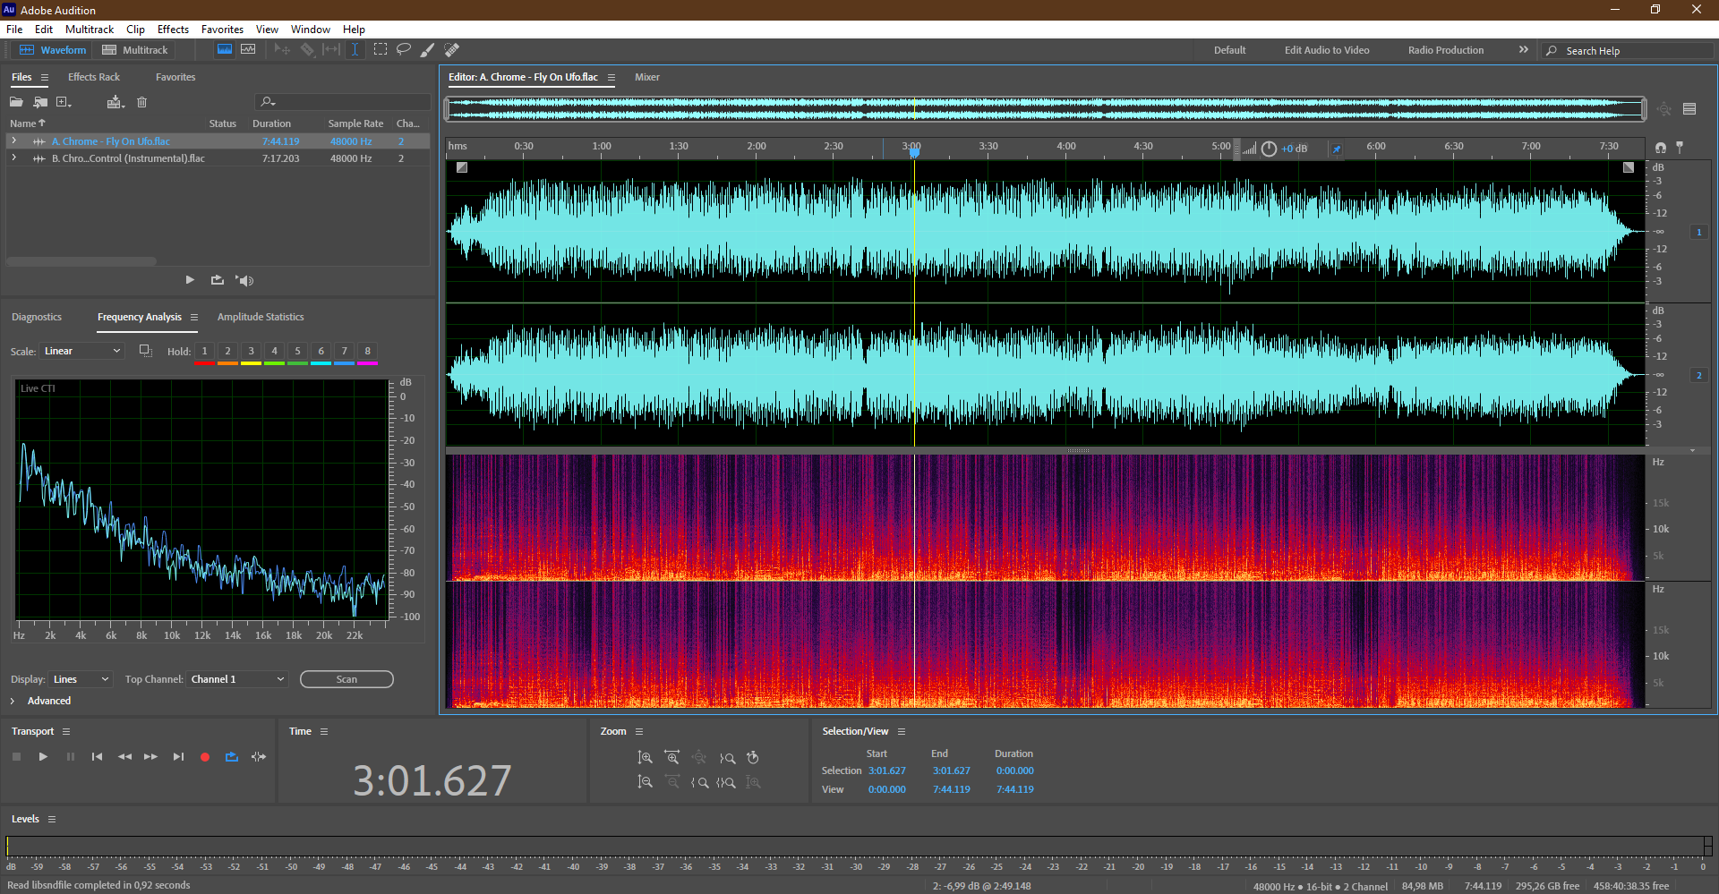Toggle Hold 5 in Frequency Analysis
The image size is (1719, 894).
(x=297, y=352)
